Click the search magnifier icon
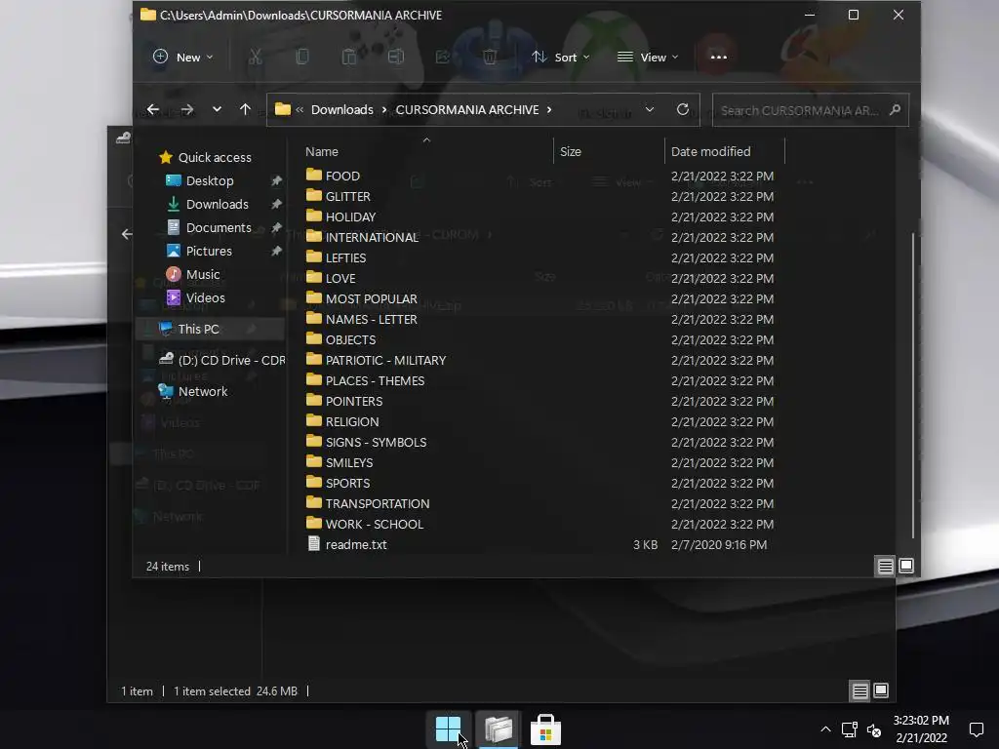 [x=895, y=109]
